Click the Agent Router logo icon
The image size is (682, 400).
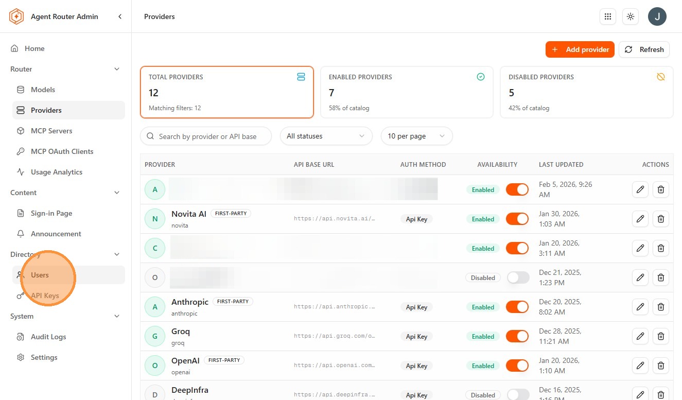(16, 16)
